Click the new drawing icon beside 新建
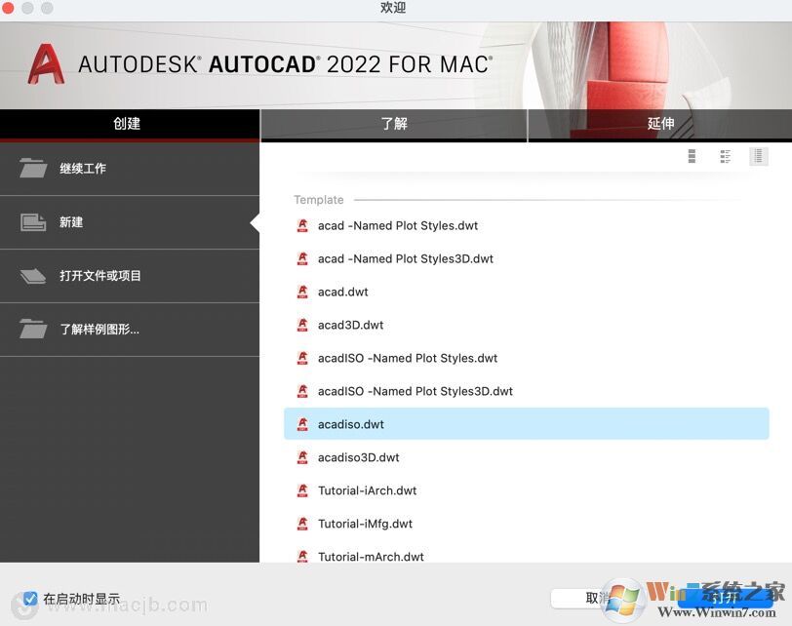Screen dimensions: 792x626 [x=33, y=222]
